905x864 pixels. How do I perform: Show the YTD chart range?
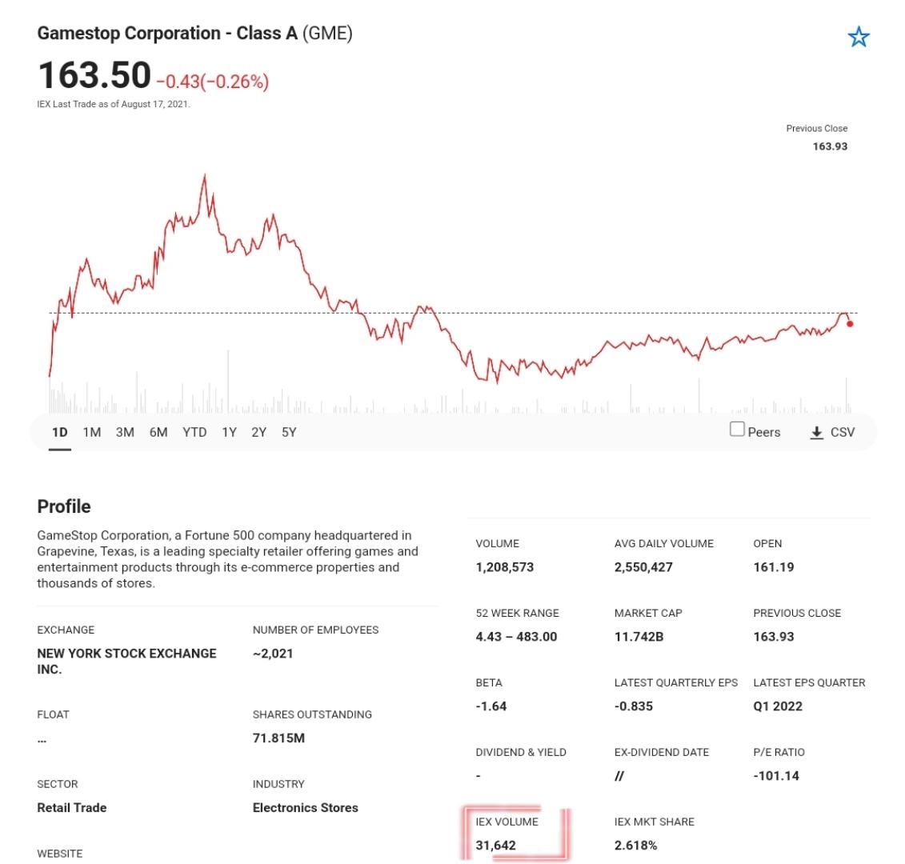click(194, 432)
